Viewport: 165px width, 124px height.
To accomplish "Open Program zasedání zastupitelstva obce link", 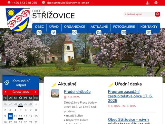I will click(130, 96).
